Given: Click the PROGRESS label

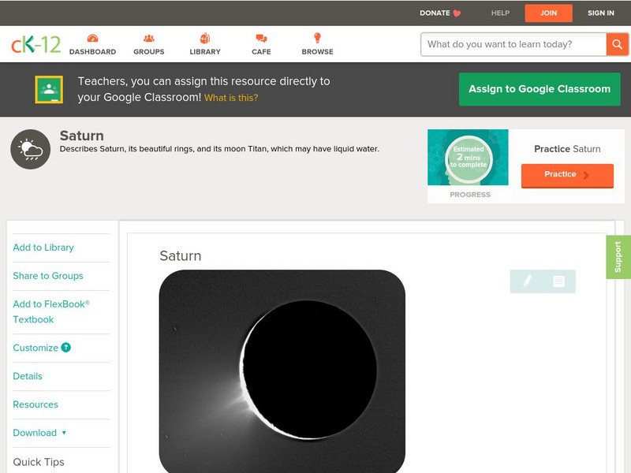Looking at the screenshot, I should tap(470, 195).
